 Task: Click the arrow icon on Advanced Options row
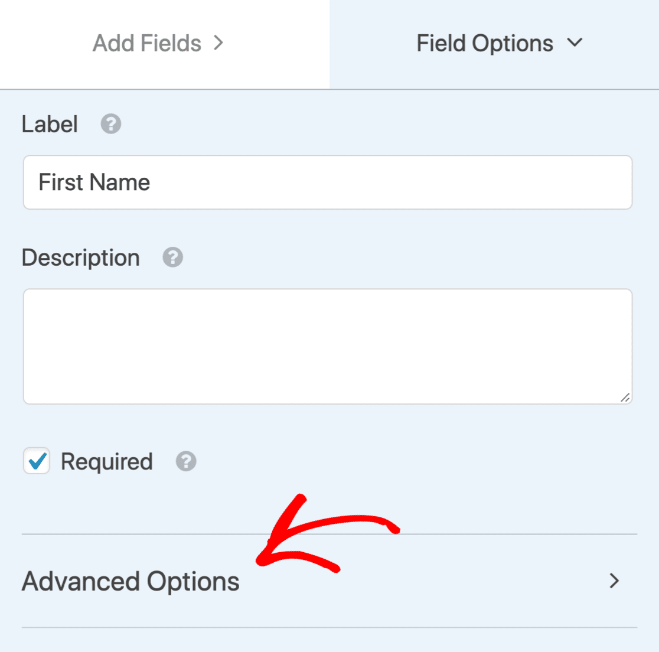click(x=615, y=581)
